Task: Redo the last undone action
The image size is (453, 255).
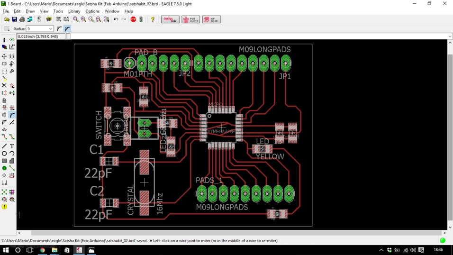Action: coord(124,19)
